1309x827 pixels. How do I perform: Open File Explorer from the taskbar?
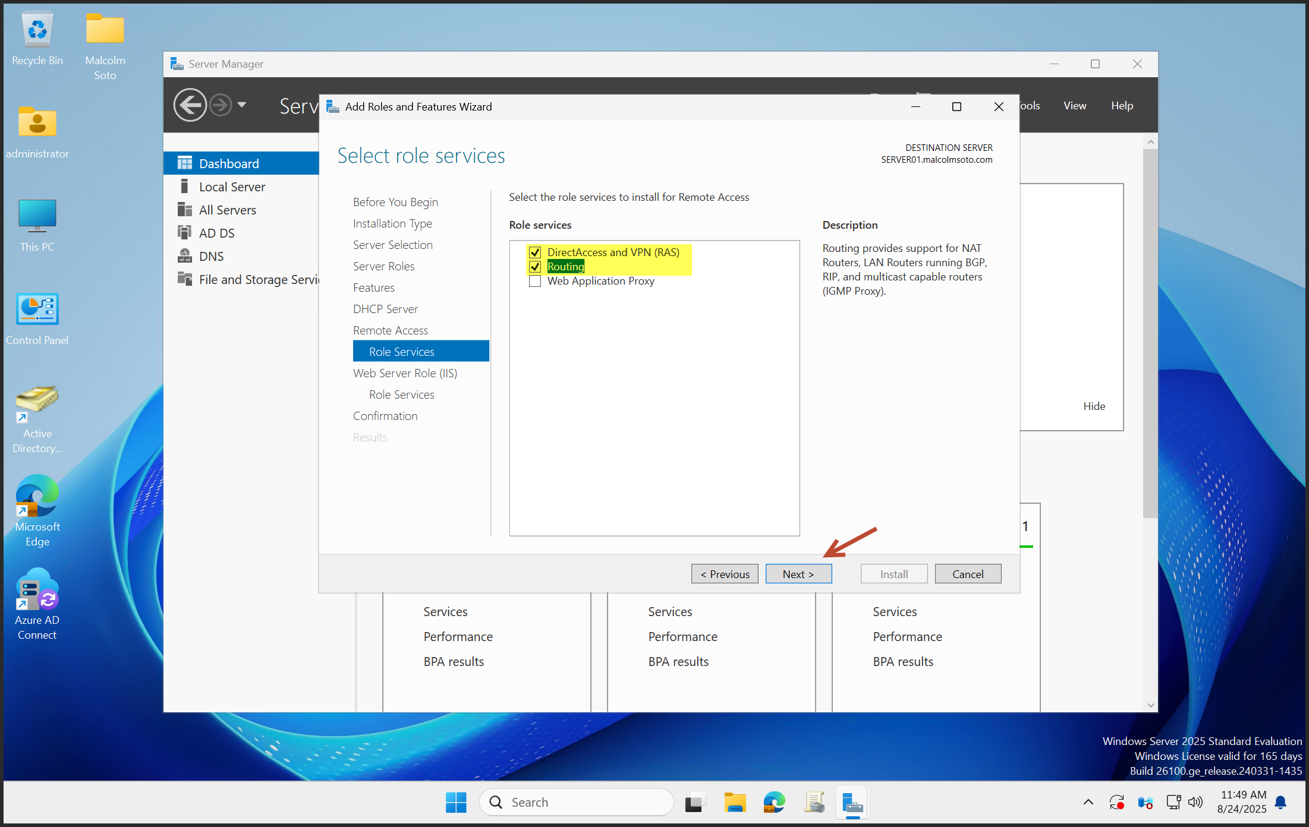click(735, 802)
